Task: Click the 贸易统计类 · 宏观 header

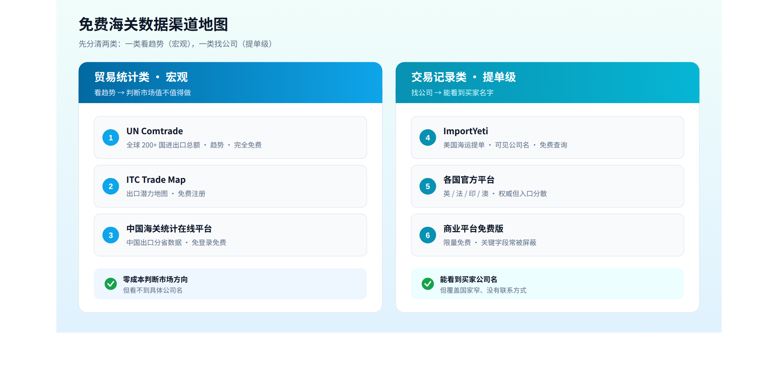Action: coord(141,77)
